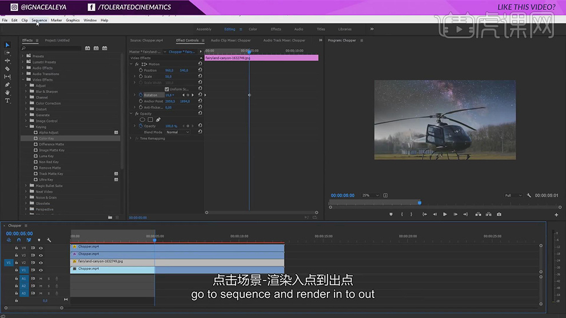The image size is (566, 318).
Task: Select the Track Select Forward tool
Action: click(x=7, y=53)
